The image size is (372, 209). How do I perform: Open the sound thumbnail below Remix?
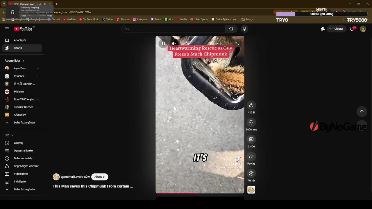click(251, 190)
